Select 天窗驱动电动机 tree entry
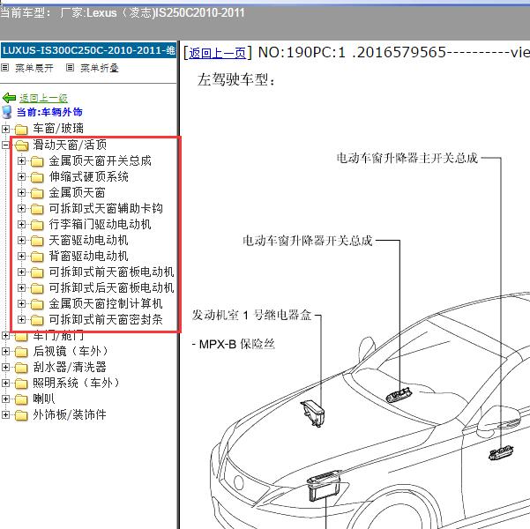530x529 pixels. tap(88, 240)
